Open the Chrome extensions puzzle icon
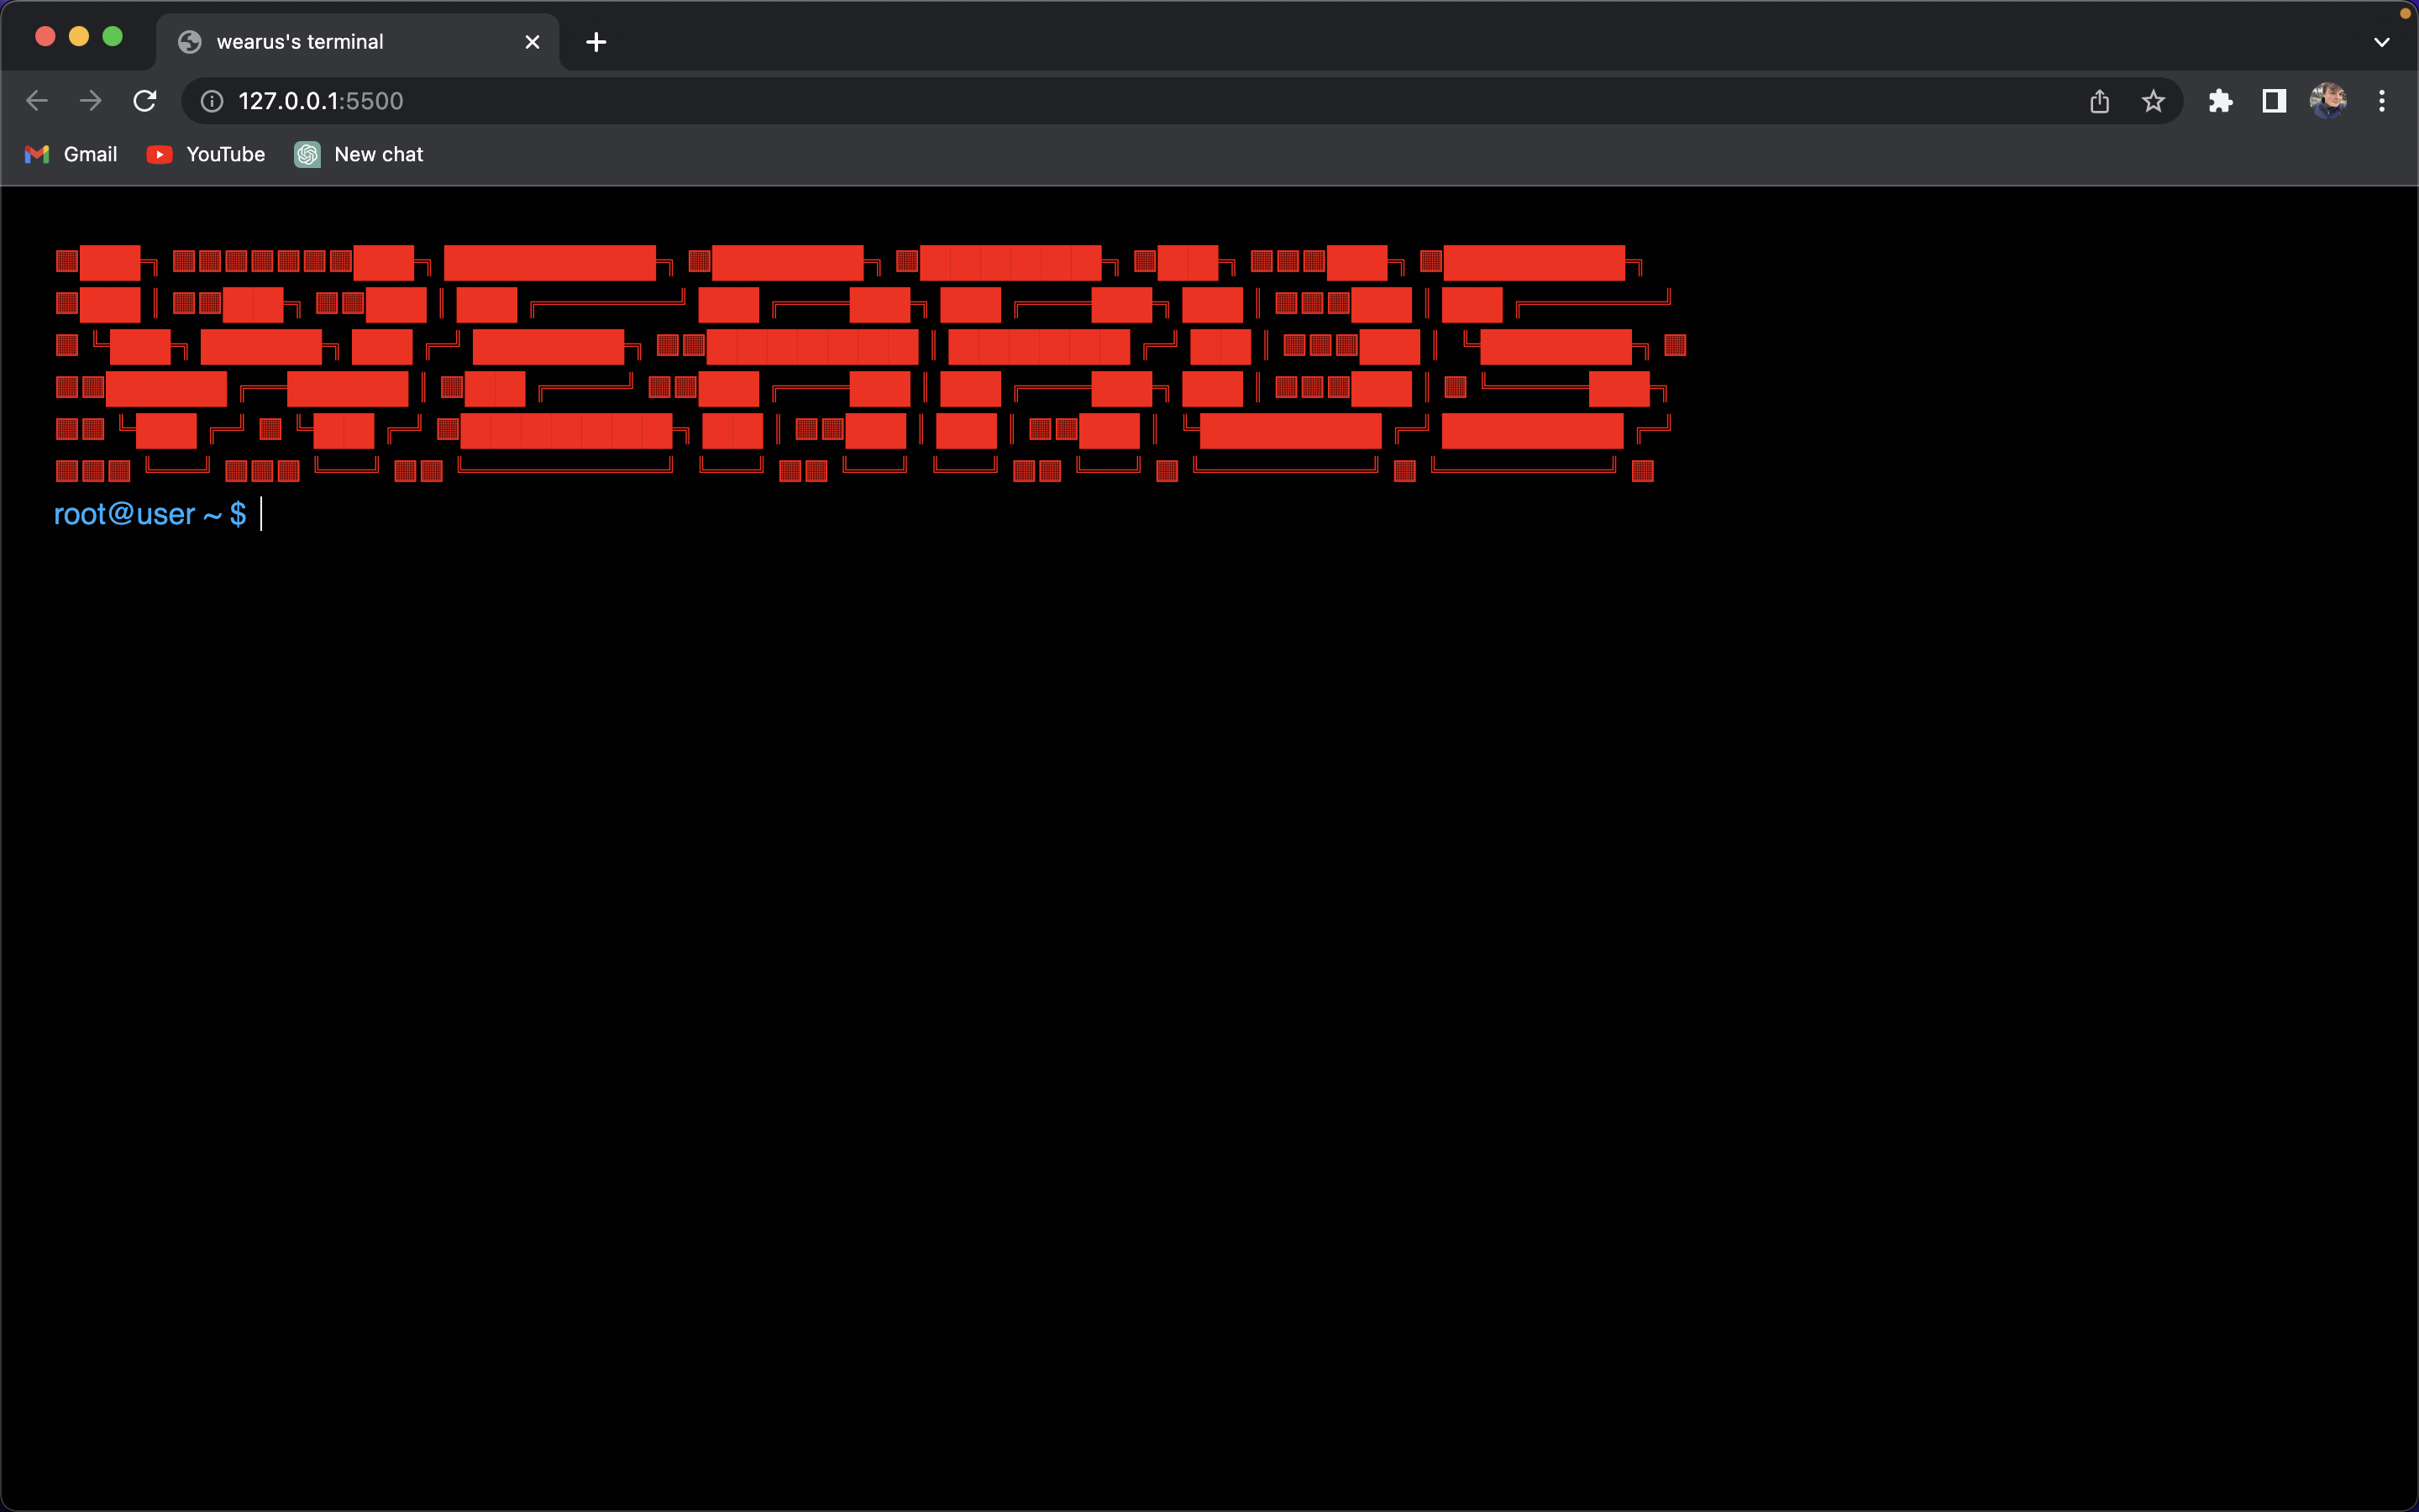Screen dimensions: 2419x1512 pyautogui.click(x=2221, y=100)
